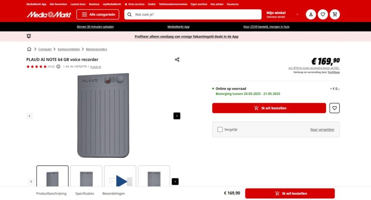Viewport: 371px width, 200px height.
Task: Open Eigen merken menu item
Action: point(199,4)
